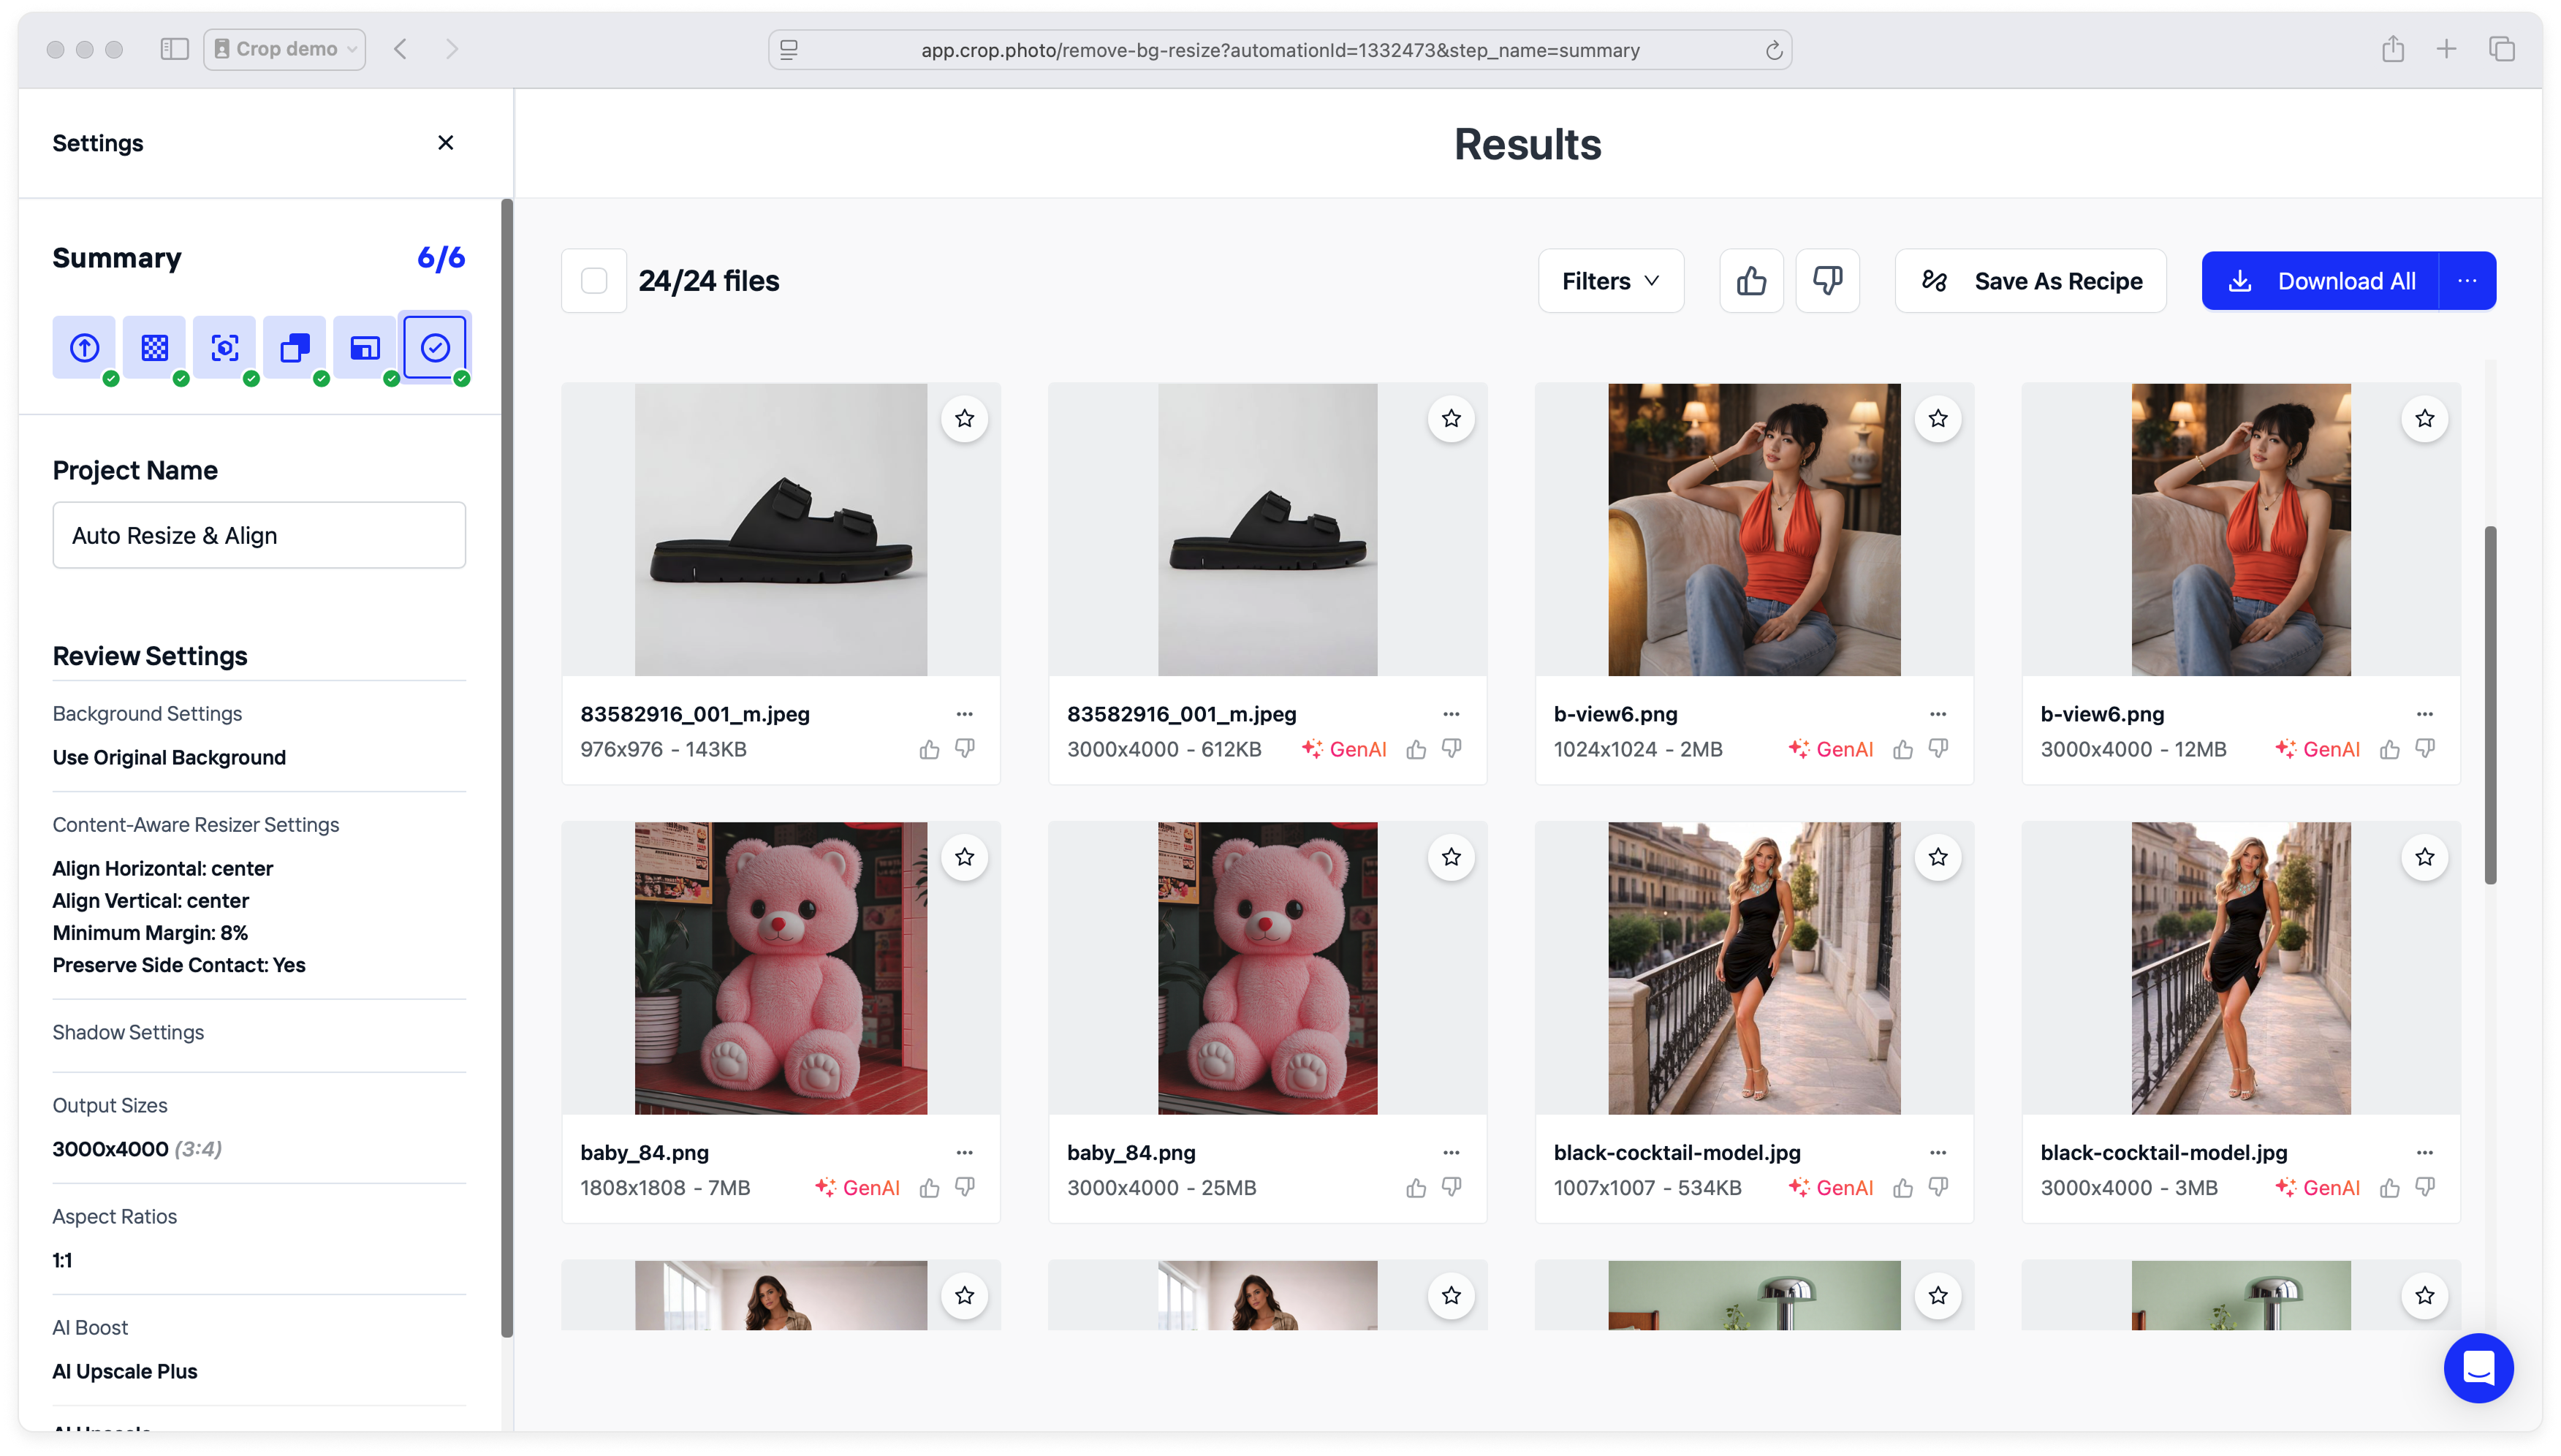The image size is (2561, 1456).
Task: Open more options for 3000x4000 sandal file
Action: (1452, 714)
